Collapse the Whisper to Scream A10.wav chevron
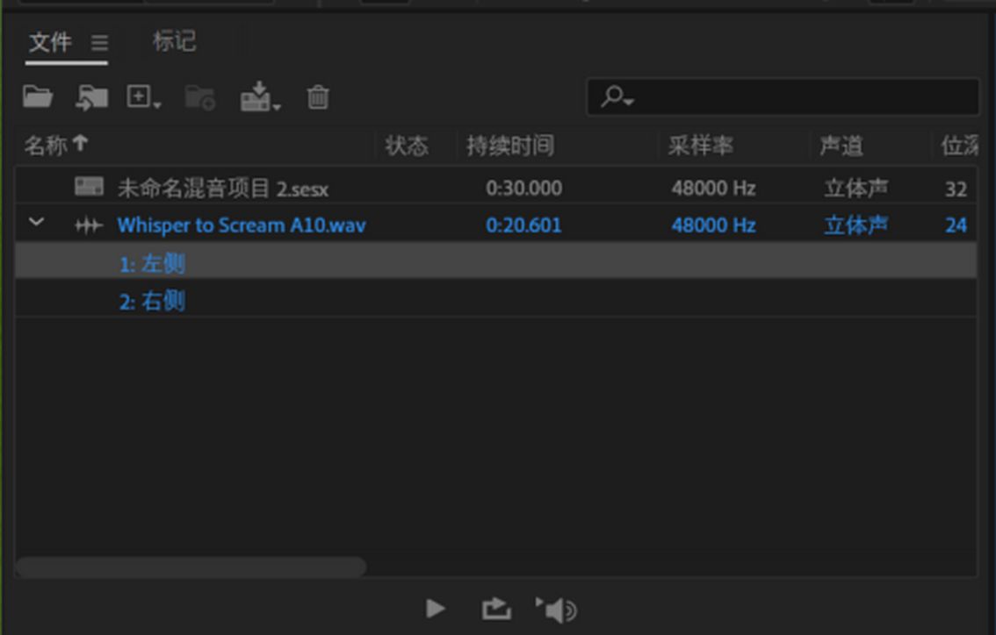 tap(36, 222)
